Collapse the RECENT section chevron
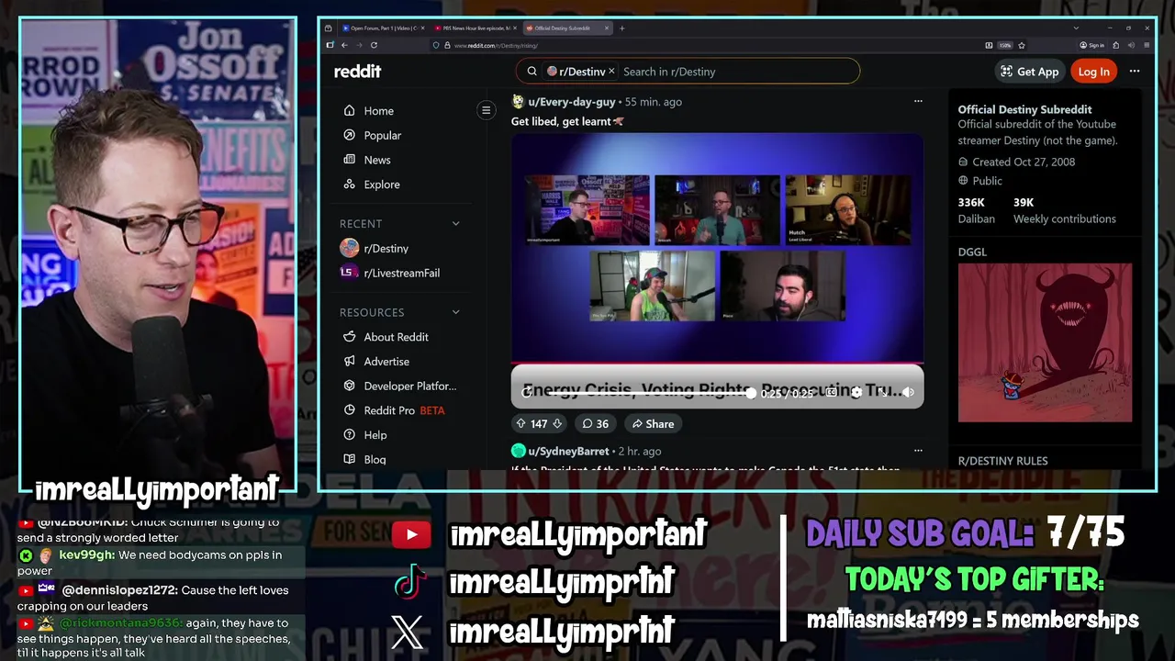 click(455, 224)
